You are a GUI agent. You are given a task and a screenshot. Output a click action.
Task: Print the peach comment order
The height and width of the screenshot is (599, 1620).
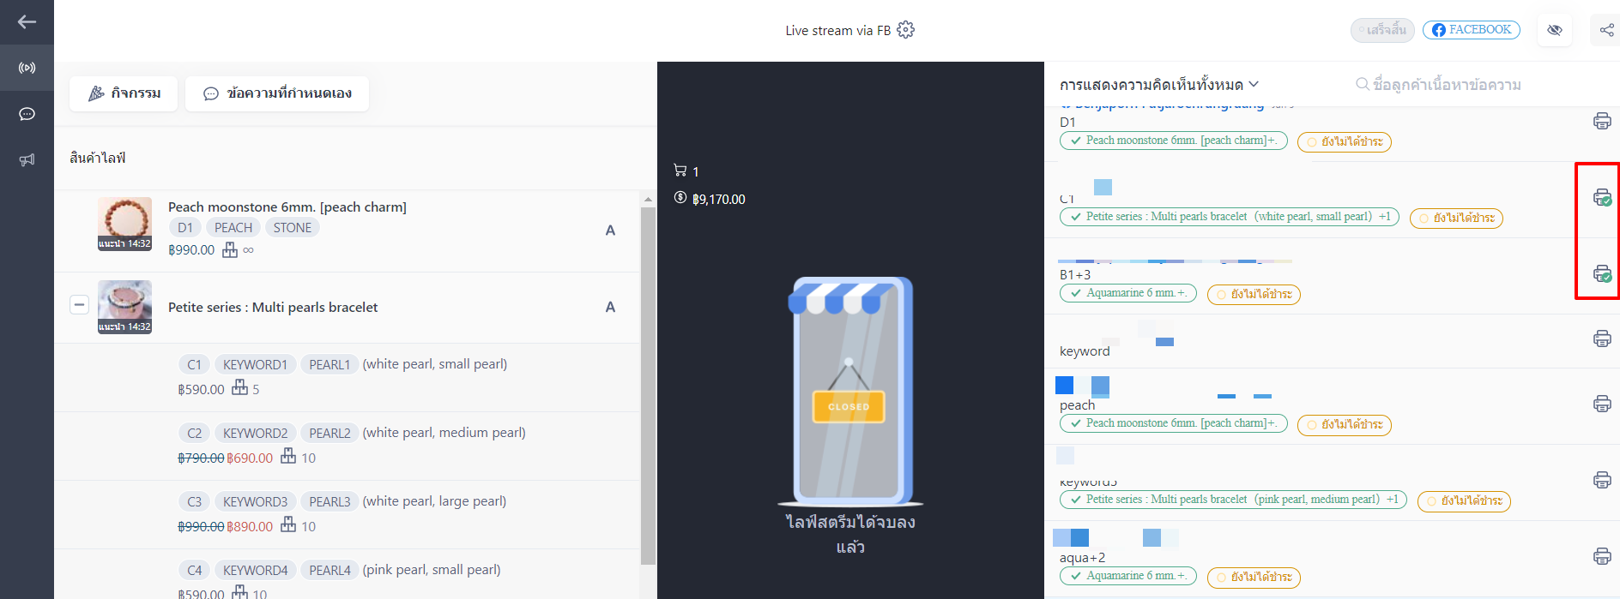point(1602,404)
